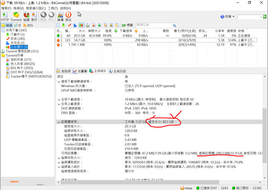Select the task row sized 741.1 MB
Screen dimensions: 268x190
[156, 45]
